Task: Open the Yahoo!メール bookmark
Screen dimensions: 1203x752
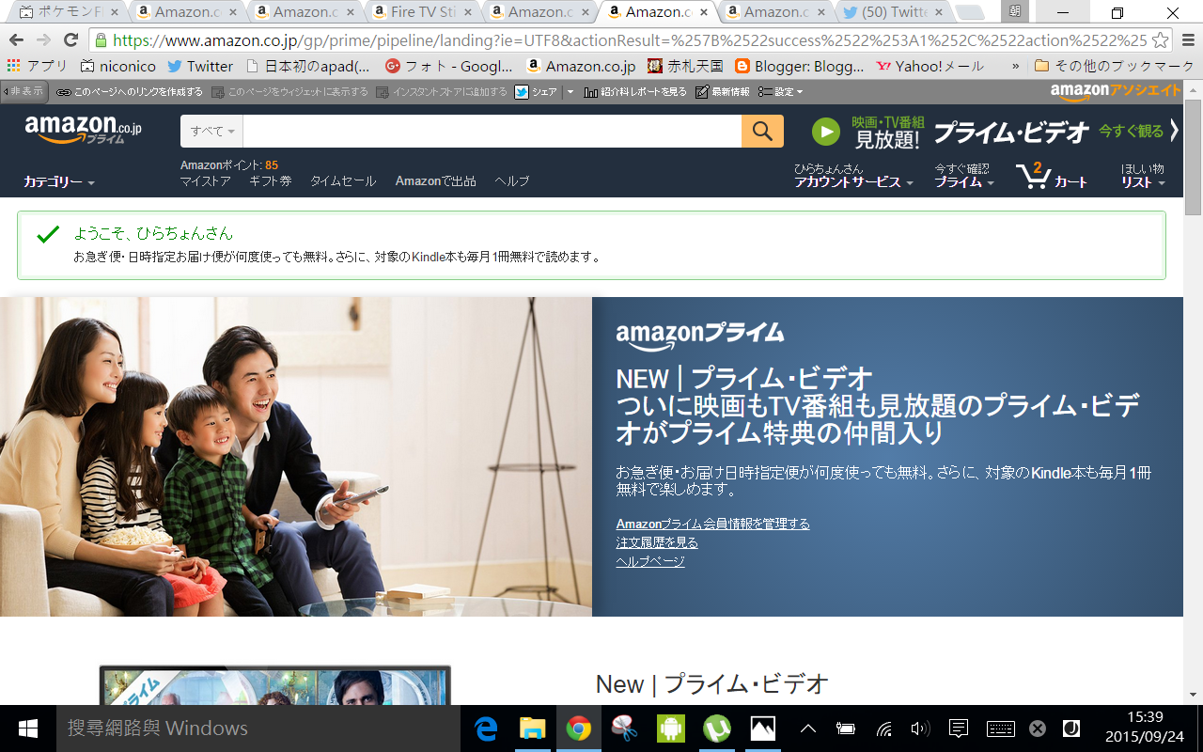Action: click(930, 66)
